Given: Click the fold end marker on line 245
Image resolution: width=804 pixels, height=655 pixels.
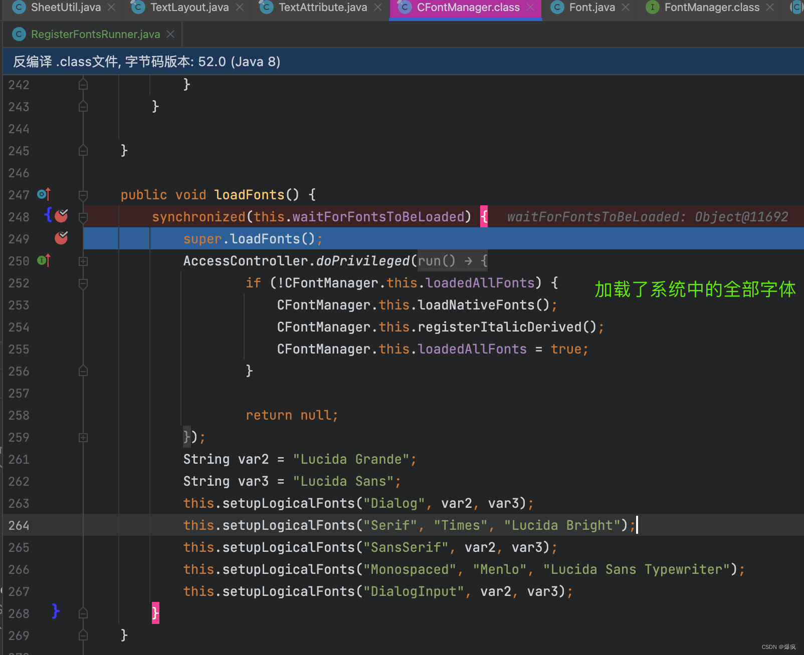Looking at the screenshot, I should click(83, 151).
